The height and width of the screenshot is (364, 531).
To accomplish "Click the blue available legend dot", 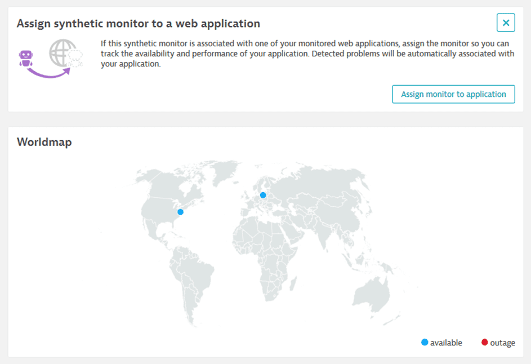I will tap(425, 343).
